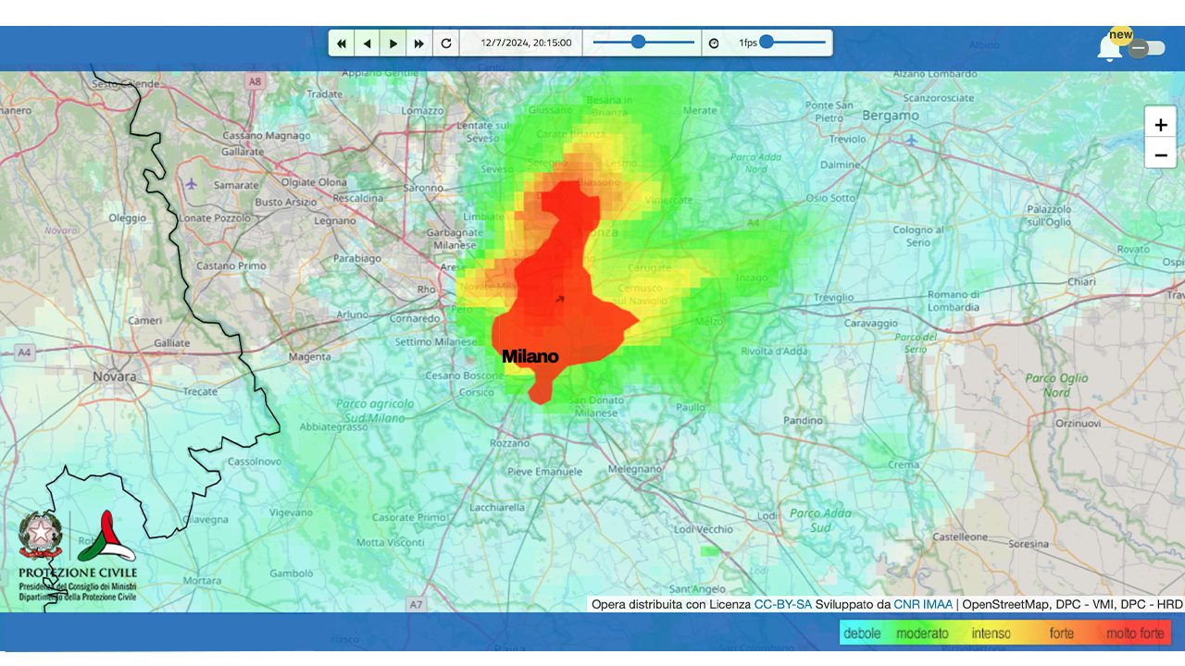
Task: Click the tricolor Protezione Civile logo
Action: click(108, 536)
